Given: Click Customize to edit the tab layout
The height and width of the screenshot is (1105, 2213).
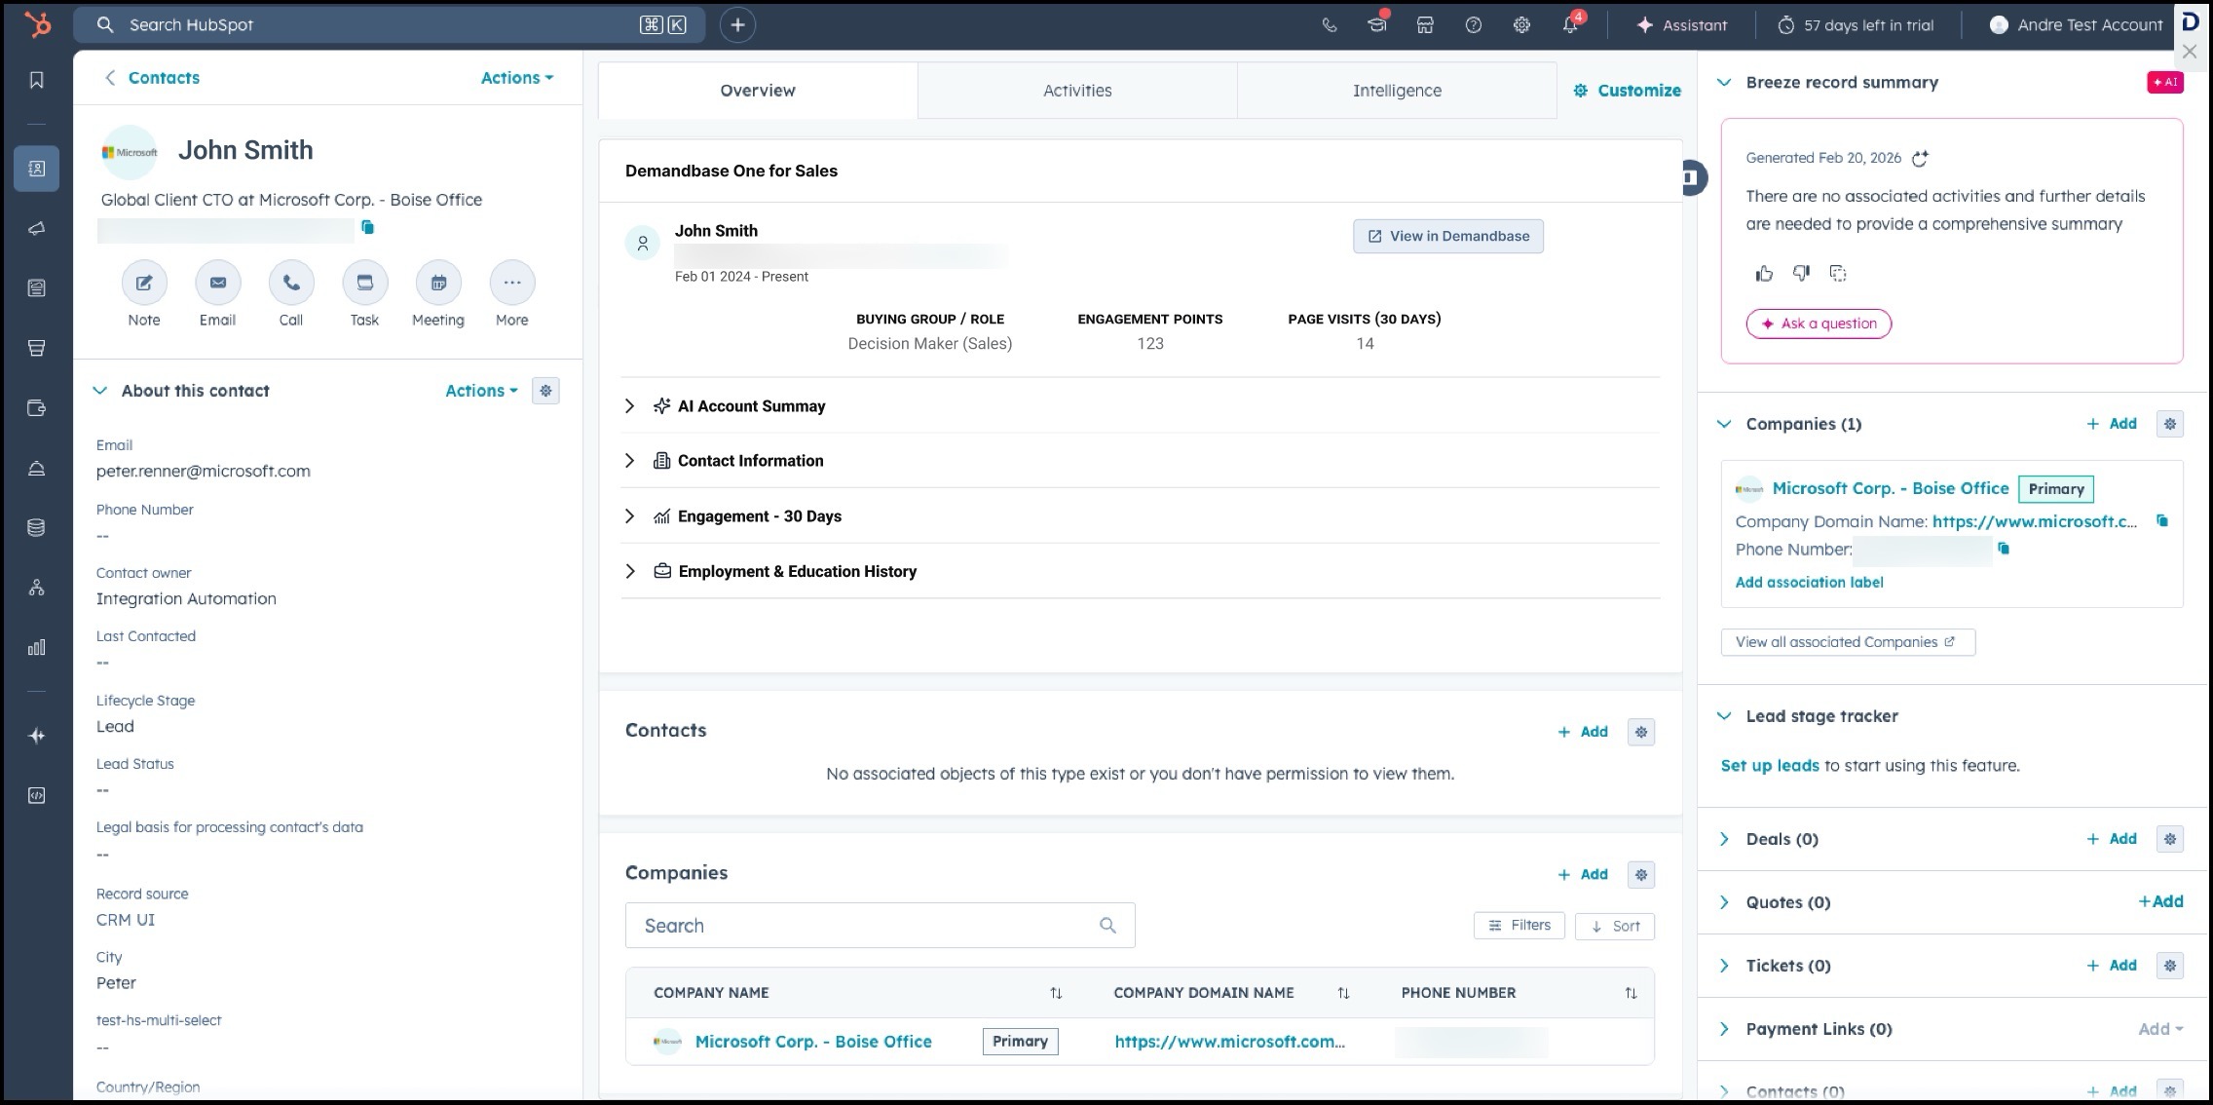Looking at the screenshot, I should (1627, 91).
